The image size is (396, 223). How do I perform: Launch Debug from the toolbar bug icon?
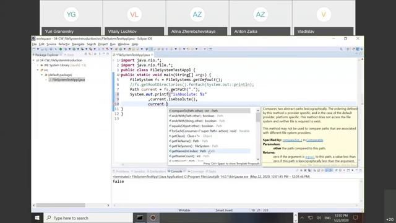[66, 49]
